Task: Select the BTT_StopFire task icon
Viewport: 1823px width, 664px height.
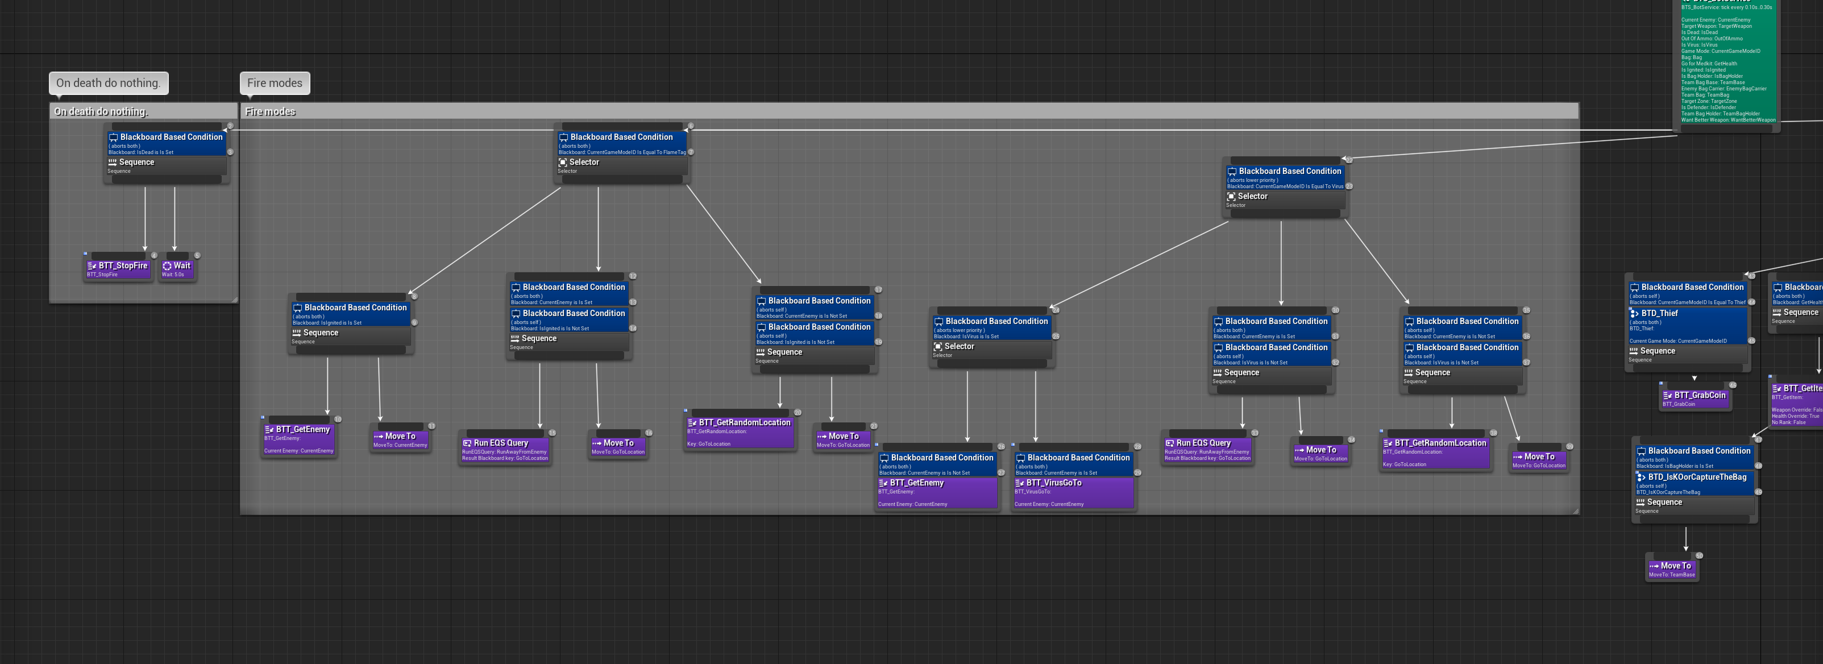Action: coord(92,266)
